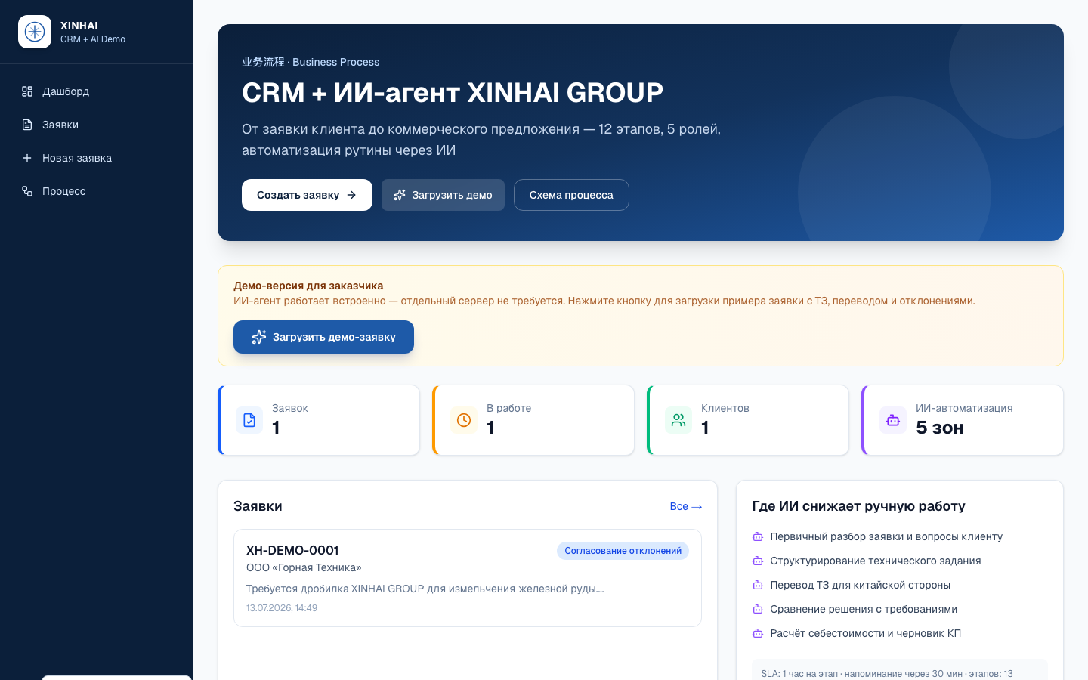
Task: Click robot icon beside Перевод ТЗ
Action: tap(758, 585)
